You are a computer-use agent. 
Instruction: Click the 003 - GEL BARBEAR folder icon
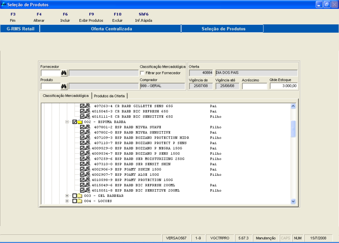click(x=80, y=196)
